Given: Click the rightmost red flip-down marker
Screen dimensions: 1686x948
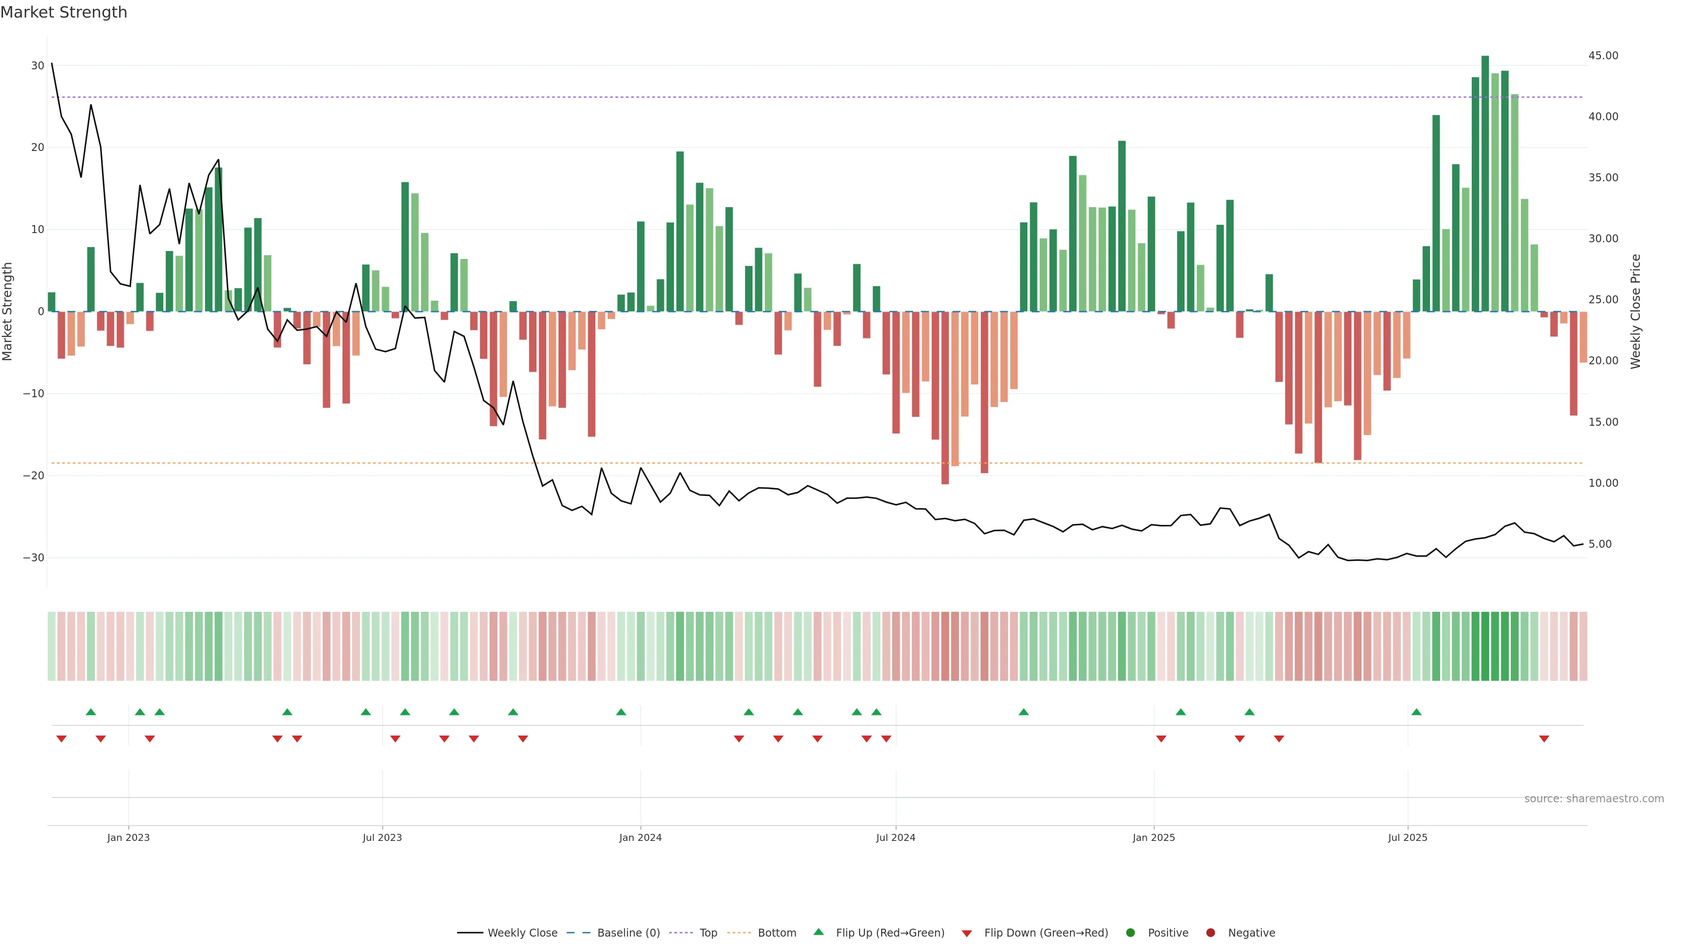Looking at the screenshot, I should click(x=1544, y=739).
